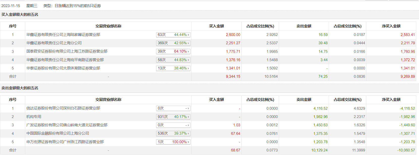Click 买入金额 header in the top table
This screenshot has height=156, width=419.
click(216, 26)
